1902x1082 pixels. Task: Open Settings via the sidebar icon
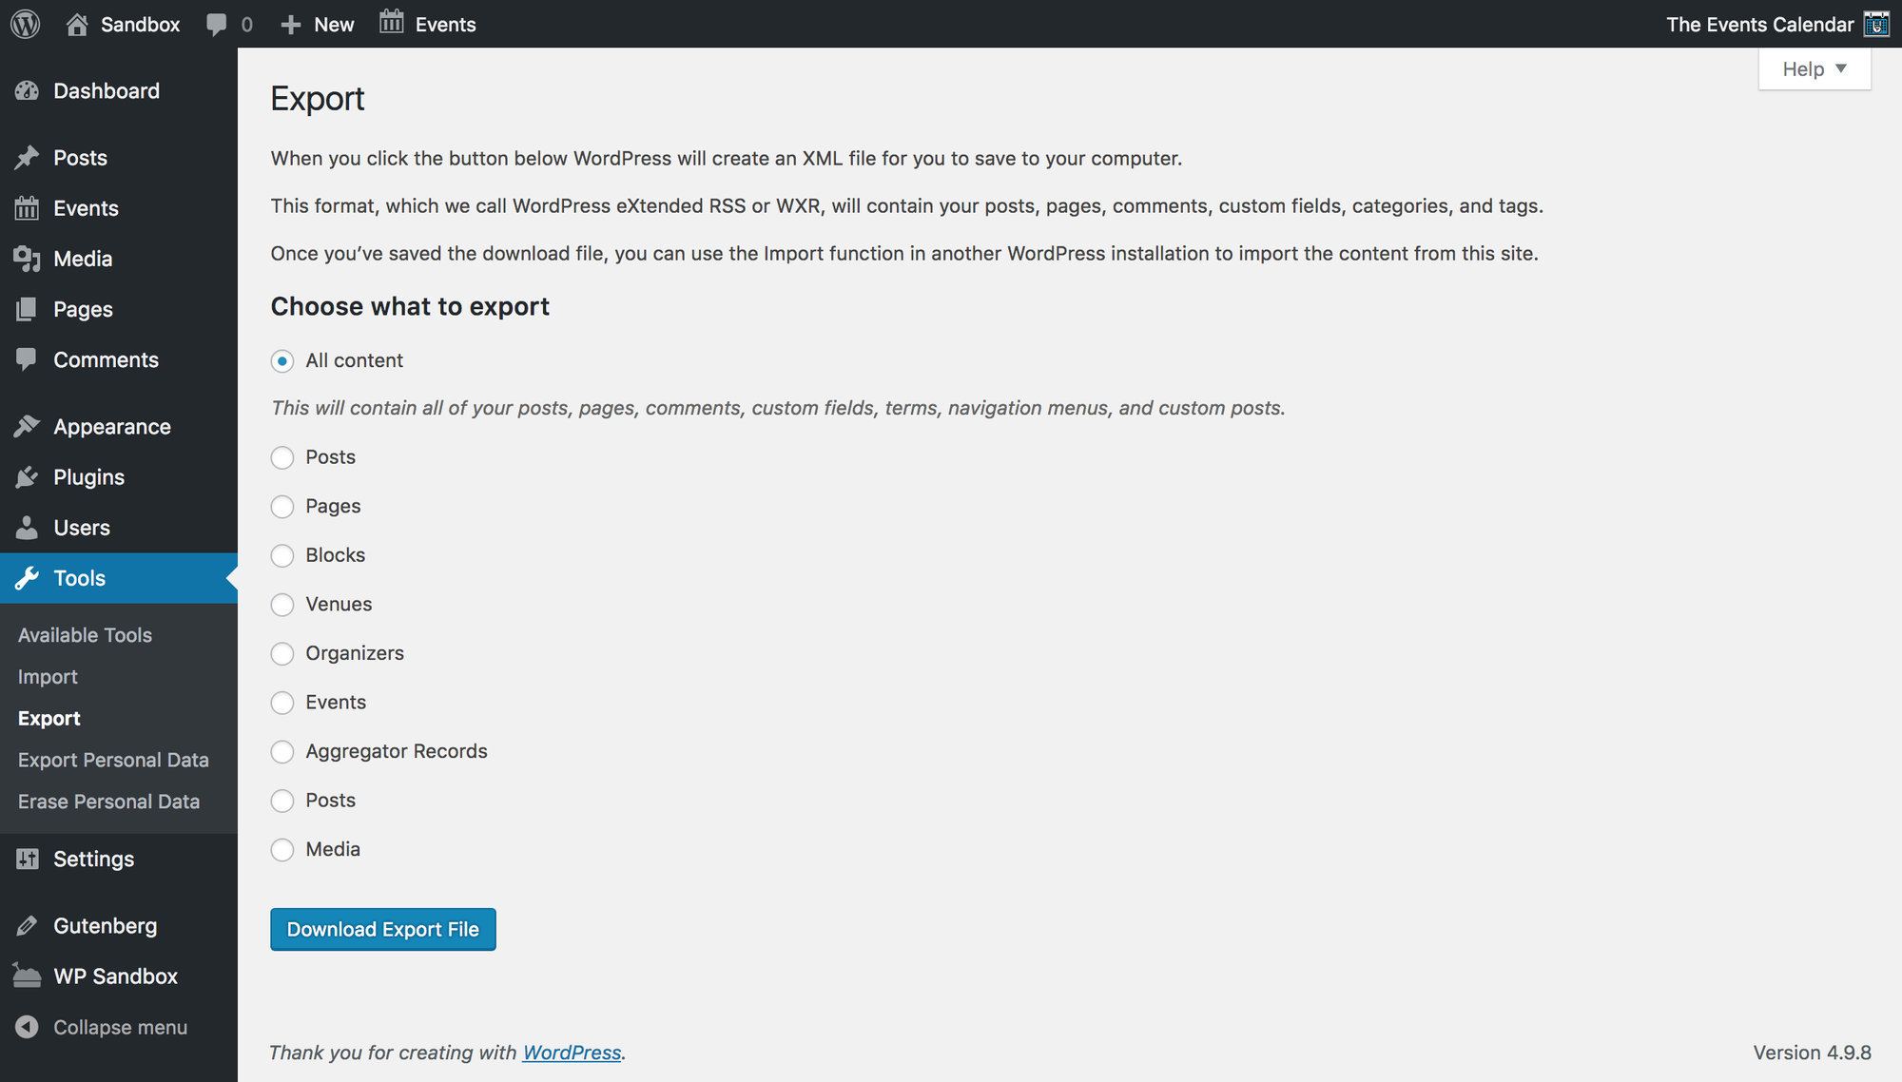[28, 859]
